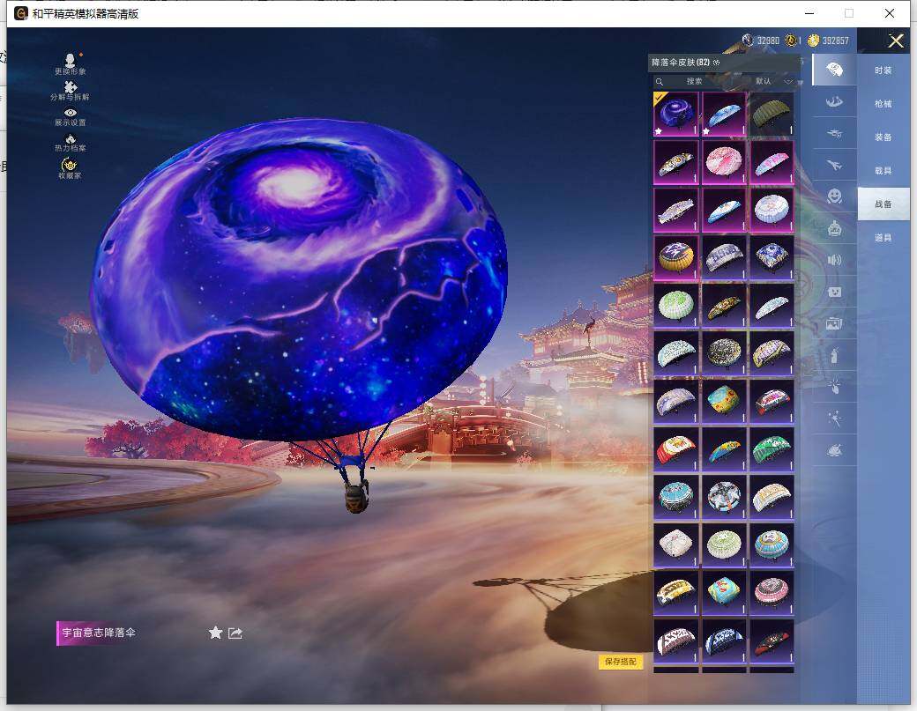The image size is (917, 711).
Task: Close the wardrobe with the gold X
Action: pyautogui.click(x=895, y=41)
